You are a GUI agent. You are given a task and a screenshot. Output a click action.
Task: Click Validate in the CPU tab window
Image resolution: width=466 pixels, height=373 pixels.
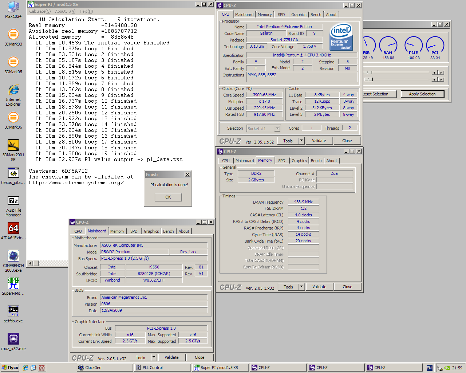(319, 141)
